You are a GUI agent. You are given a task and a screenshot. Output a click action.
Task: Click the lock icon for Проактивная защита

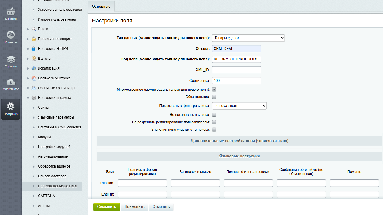pos(34,39)
